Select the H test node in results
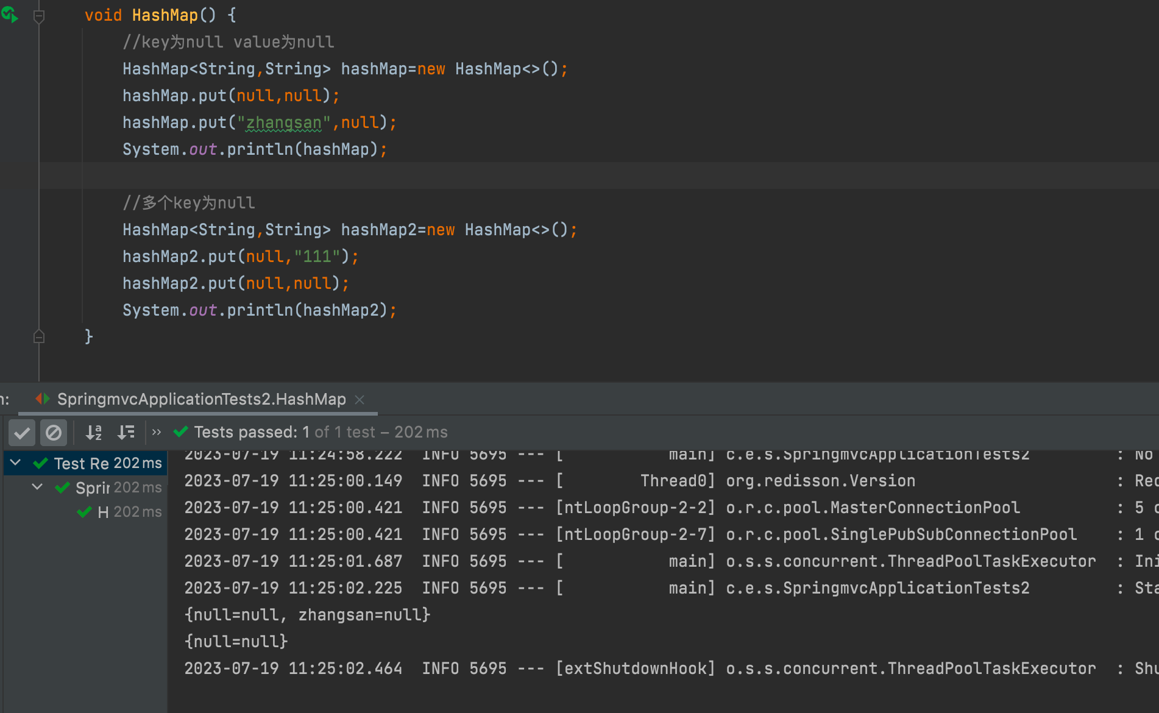Viewport: 1159px width, 713px height. [105, 512]
